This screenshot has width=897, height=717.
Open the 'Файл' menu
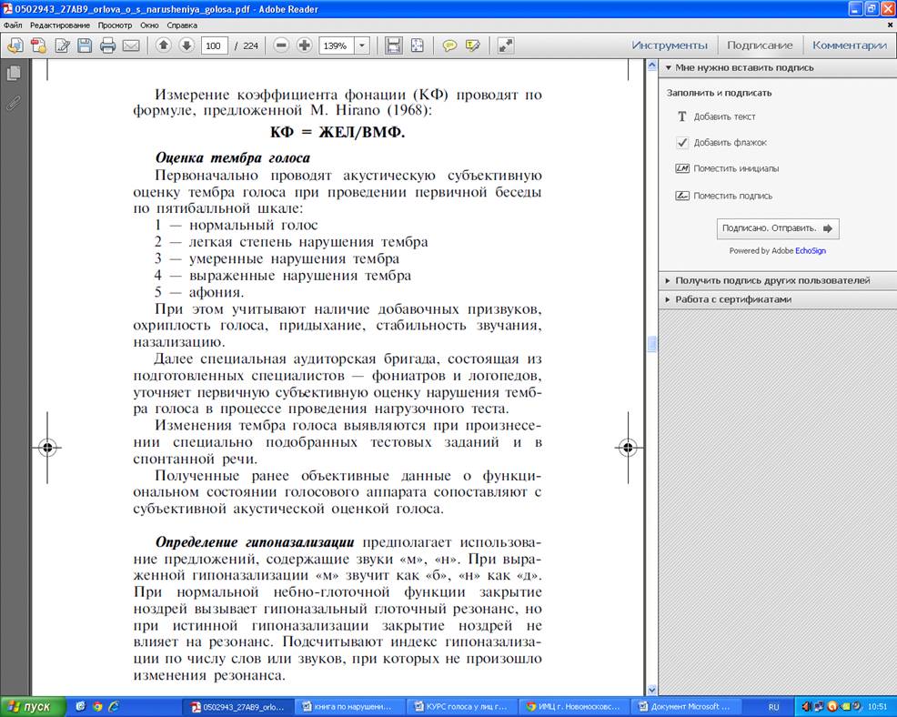(13, 25)
